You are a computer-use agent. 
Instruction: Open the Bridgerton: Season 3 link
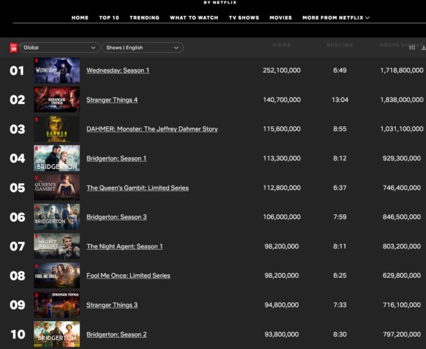point(117,217)
